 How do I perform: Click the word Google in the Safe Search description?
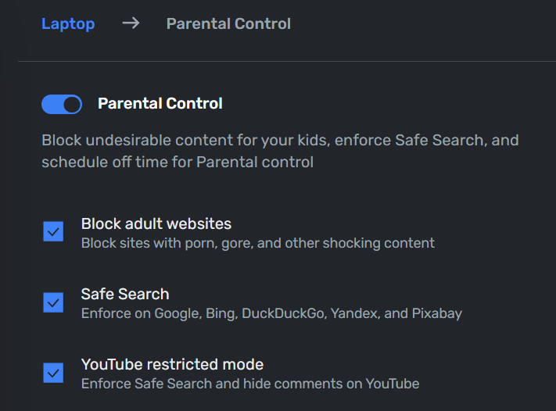(177, 313)
